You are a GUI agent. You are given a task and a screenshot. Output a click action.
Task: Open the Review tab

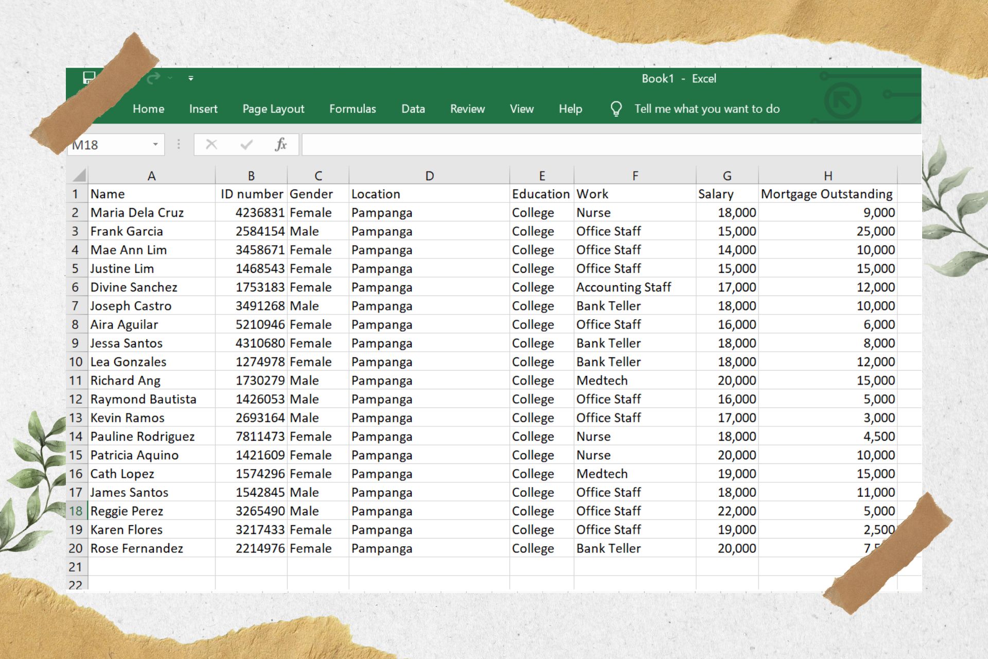pyautogui.click(x=467, y=109)
